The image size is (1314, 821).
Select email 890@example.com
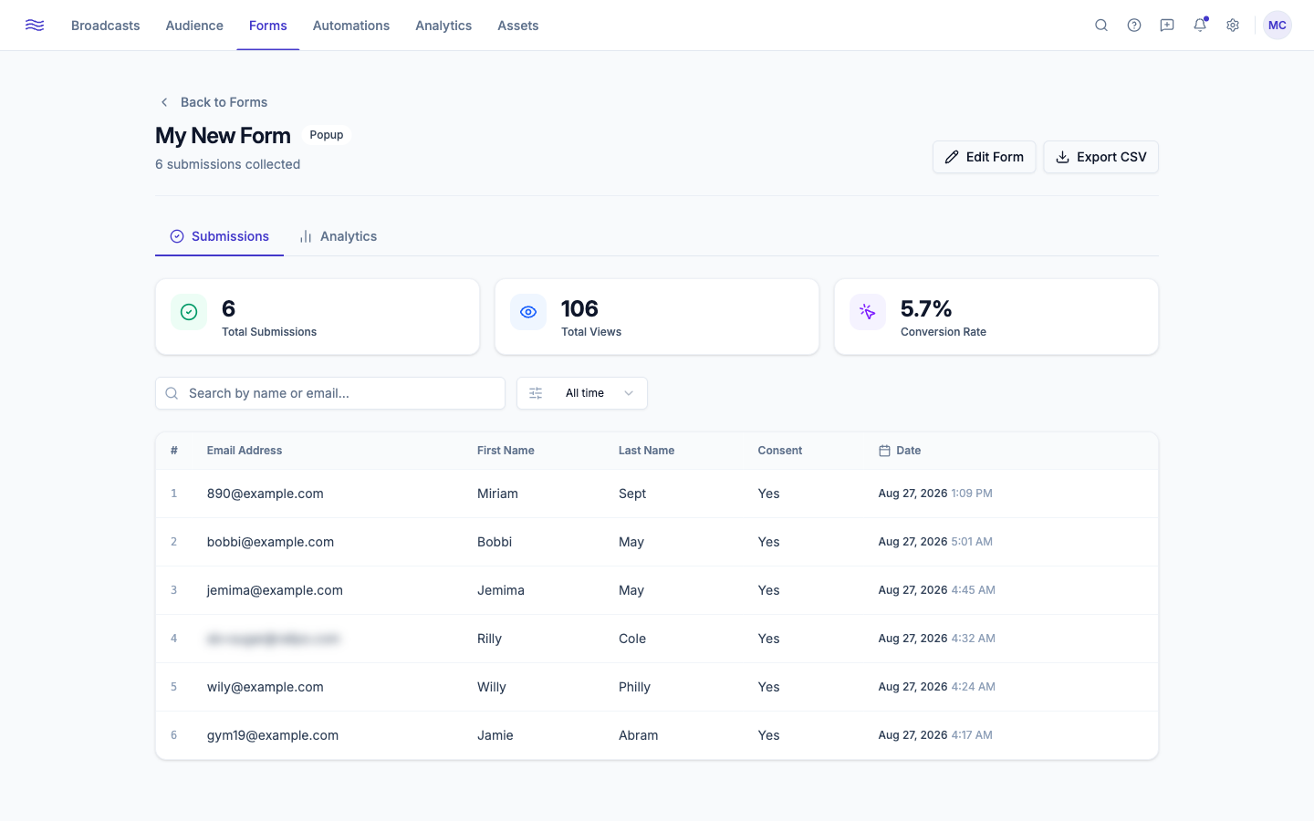(266, 494)
